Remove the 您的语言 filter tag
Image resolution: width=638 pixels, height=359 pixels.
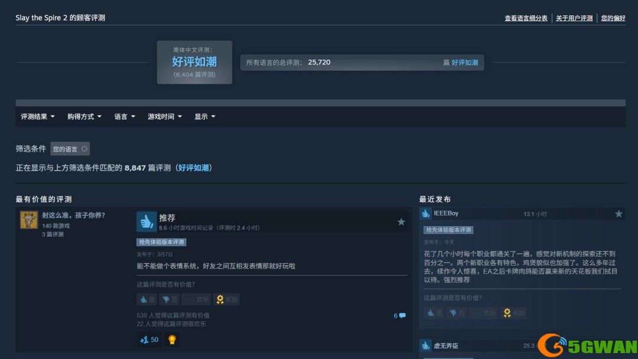[84, 149]
